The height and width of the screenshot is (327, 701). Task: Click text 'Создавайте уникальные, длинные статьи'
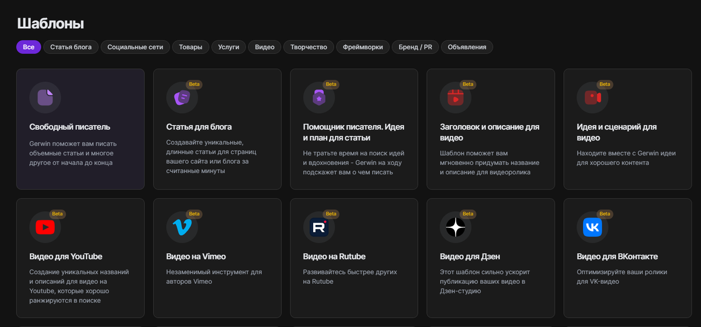click(211, 157)
